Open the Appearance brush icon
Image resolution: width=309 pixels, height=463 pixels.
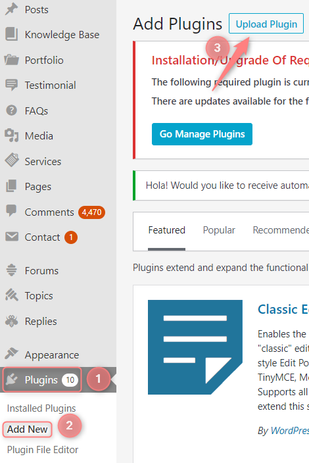pos(12,354)
